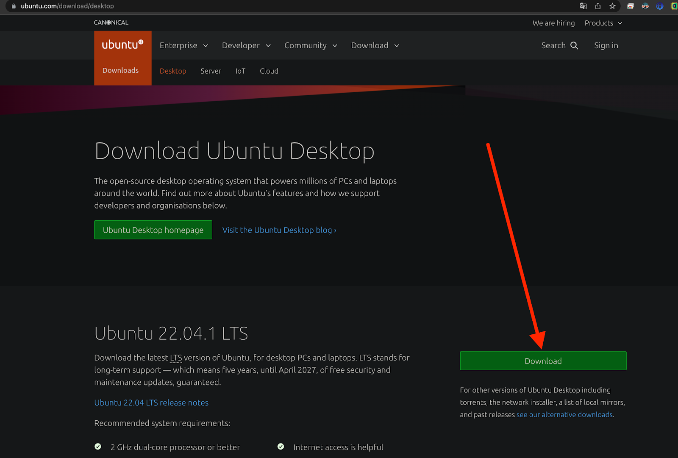Click the Canonical logo
Image resolution: width=678 pixels, height=458 pixels.
pyautogui.click(x=111, y=22)
